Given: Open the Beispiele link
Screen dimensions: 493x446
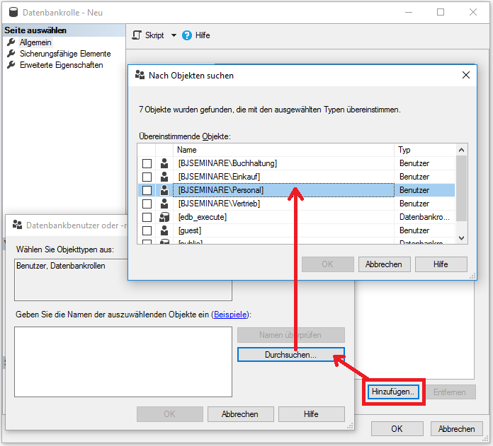Looking at the screenshot, I should tap(232, 315).
